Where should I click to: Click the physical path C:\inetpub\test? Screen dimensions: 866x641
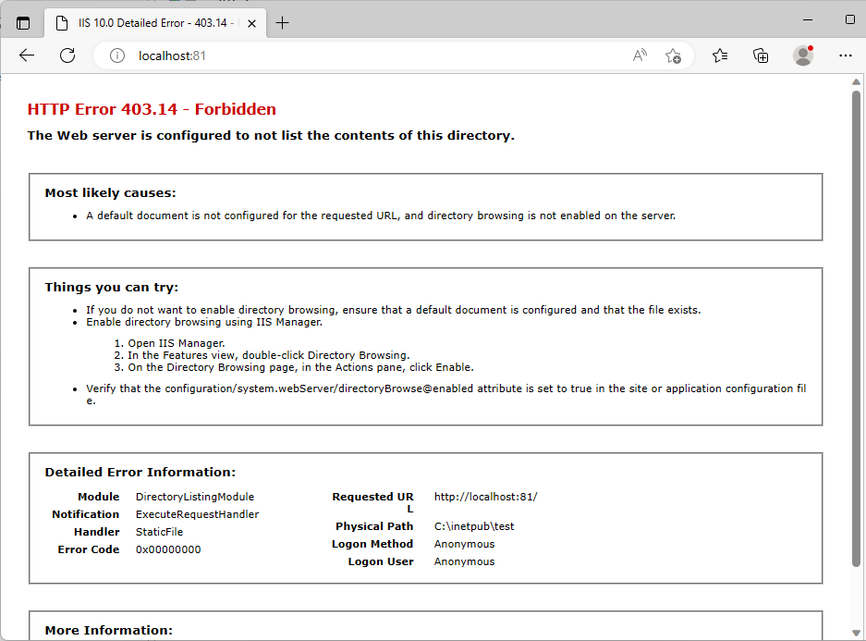(x=474, y=526)
